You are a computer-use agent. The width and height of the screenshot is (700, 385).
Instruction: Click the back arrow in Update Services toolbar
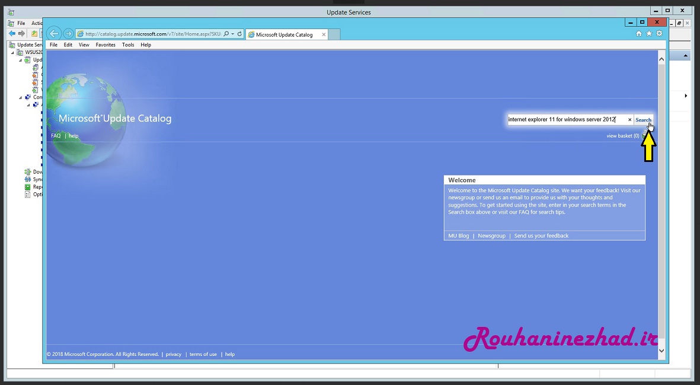[x=12, y=33]
